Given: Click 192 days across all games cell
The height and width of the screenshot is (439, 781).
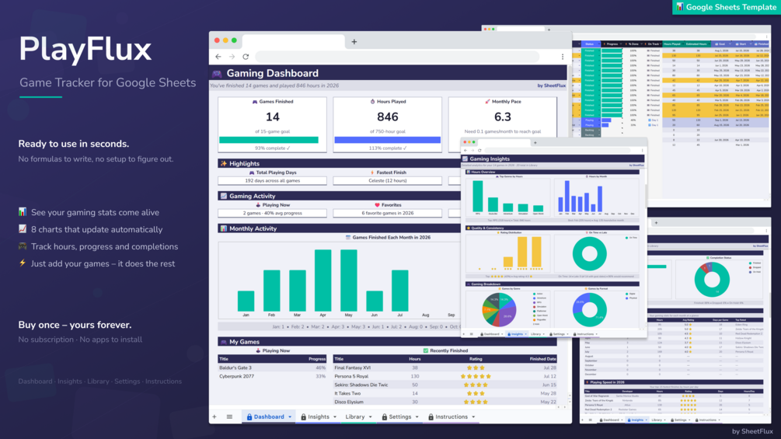Looking at the screenshot, I should 273,181.
